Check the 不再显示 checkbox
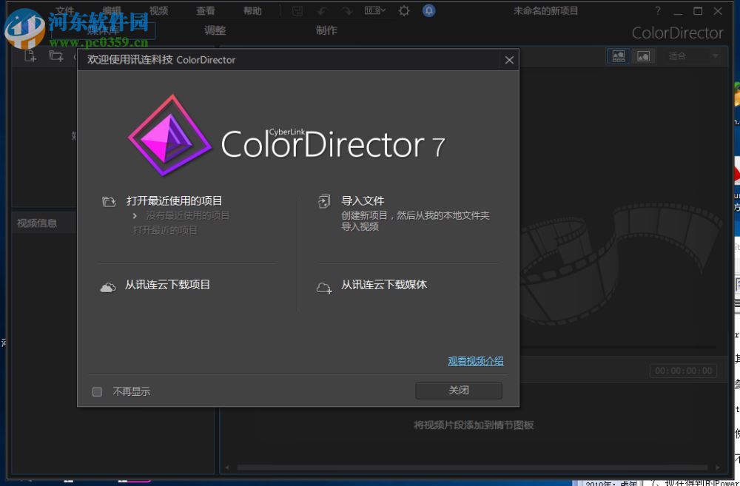This screenshot has height=486, width=740. pos(97,391)
